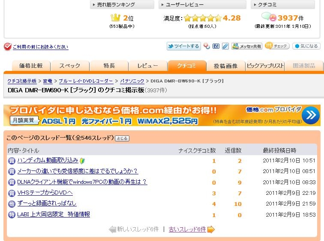Screen dimensions: 324x241
Task: Open the 投稿画像 tab
Action: [x=225, y=66]
